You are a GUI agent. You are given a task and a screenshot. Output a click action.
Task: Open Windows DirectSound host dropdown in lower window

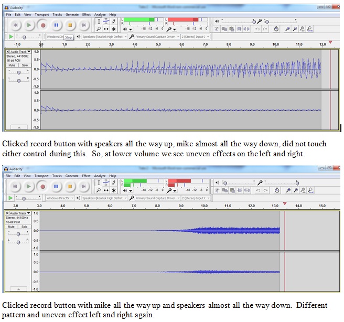click(x=60, y=198)
